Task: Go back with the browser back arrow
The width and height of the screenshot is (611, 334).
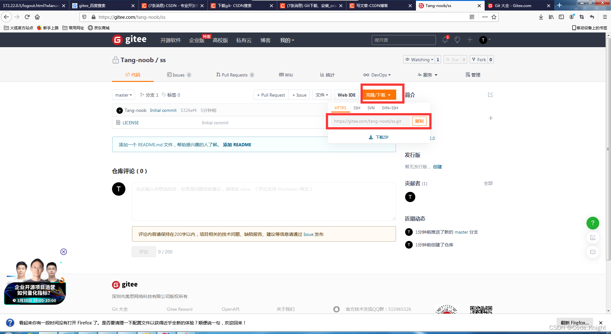Action: coord(6,17)
